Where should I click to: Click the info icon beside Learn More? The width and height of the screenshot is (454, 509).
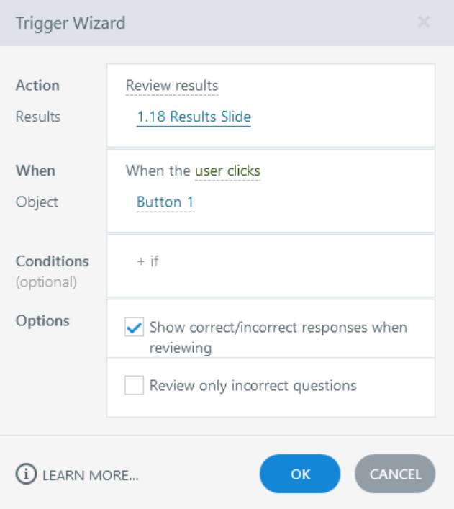[26, 474]
